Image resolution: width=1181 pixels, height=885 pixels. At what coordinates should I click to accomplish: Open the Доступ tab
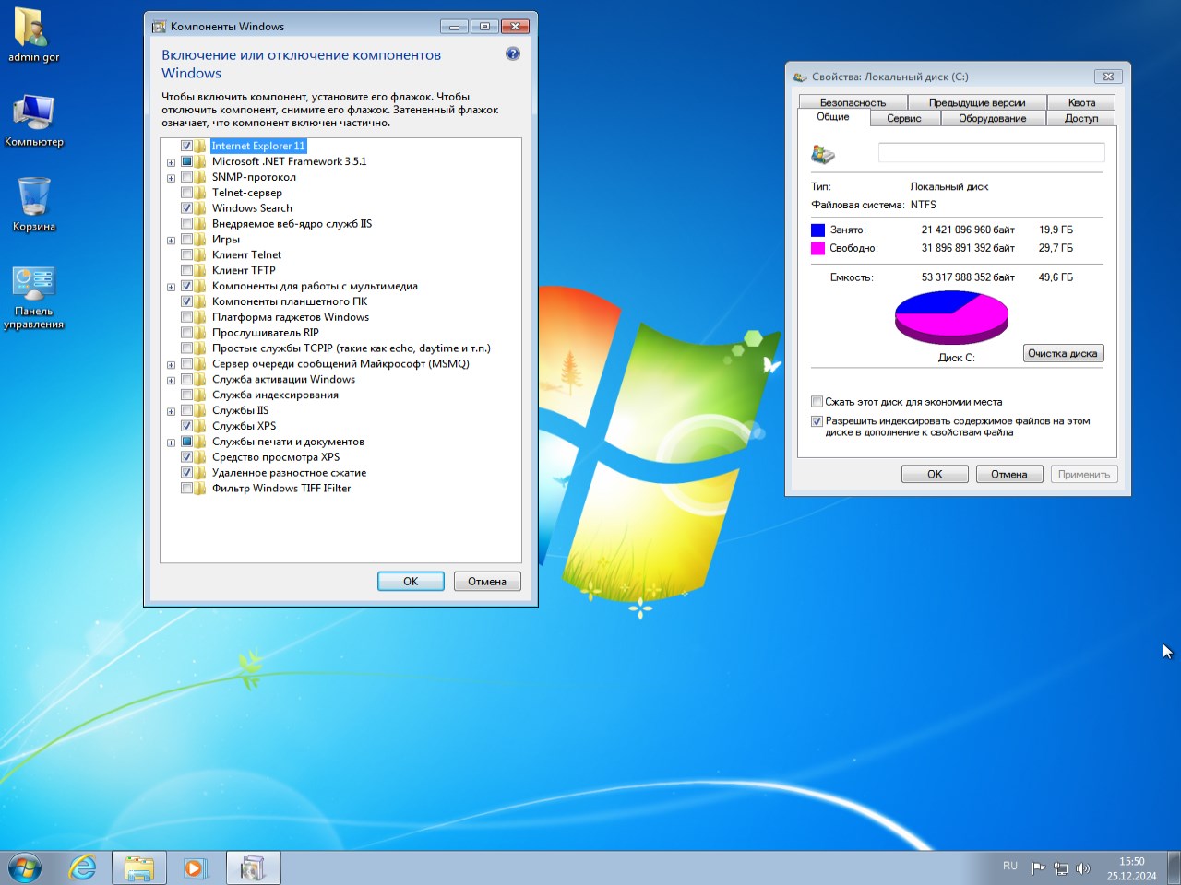tap(1081, 118)
